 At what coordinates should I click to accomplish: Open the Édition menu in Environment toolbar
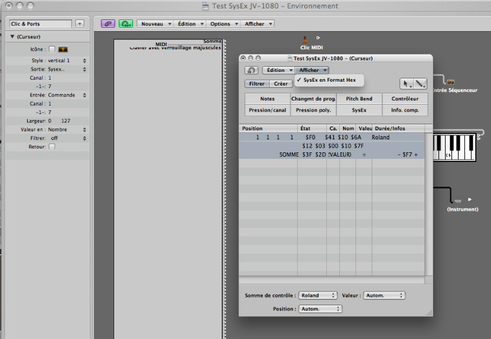coord(190,24)
